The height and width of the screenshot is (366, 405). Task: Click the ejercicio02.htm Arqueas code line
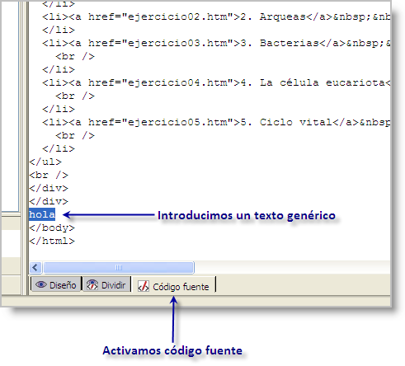pyautogui.click(x=216, y=16)
